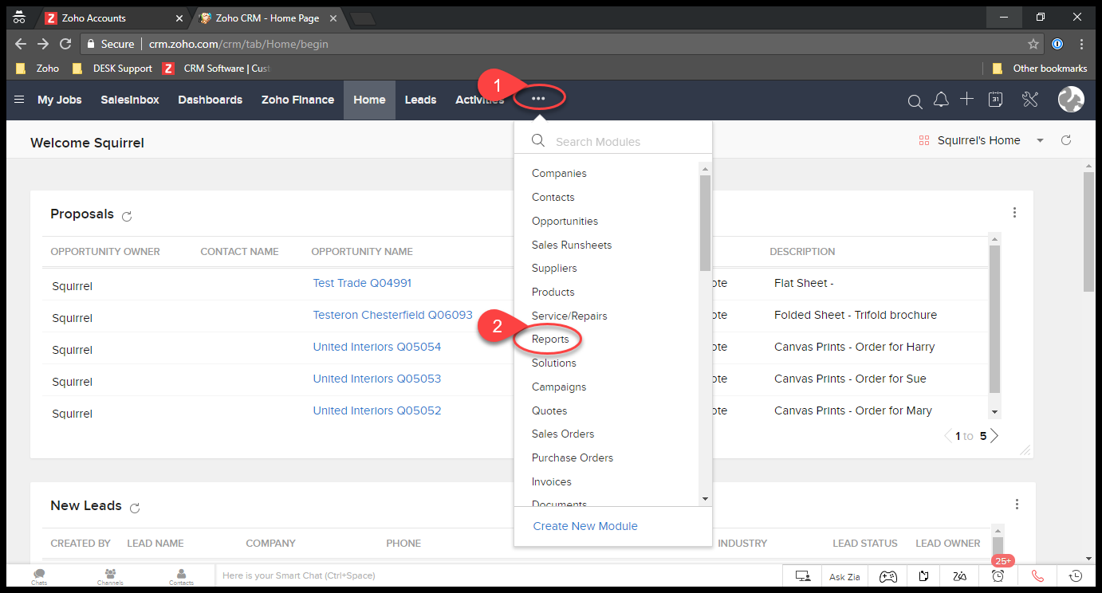Open Chrome's three-dot menu

1081,45
